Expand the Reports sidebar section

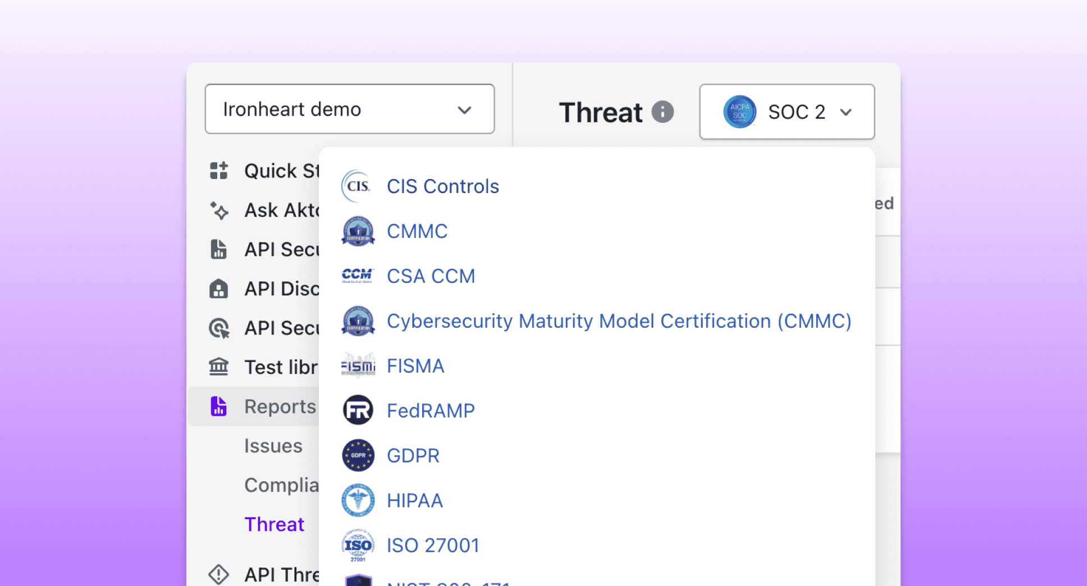coord(254,406)
